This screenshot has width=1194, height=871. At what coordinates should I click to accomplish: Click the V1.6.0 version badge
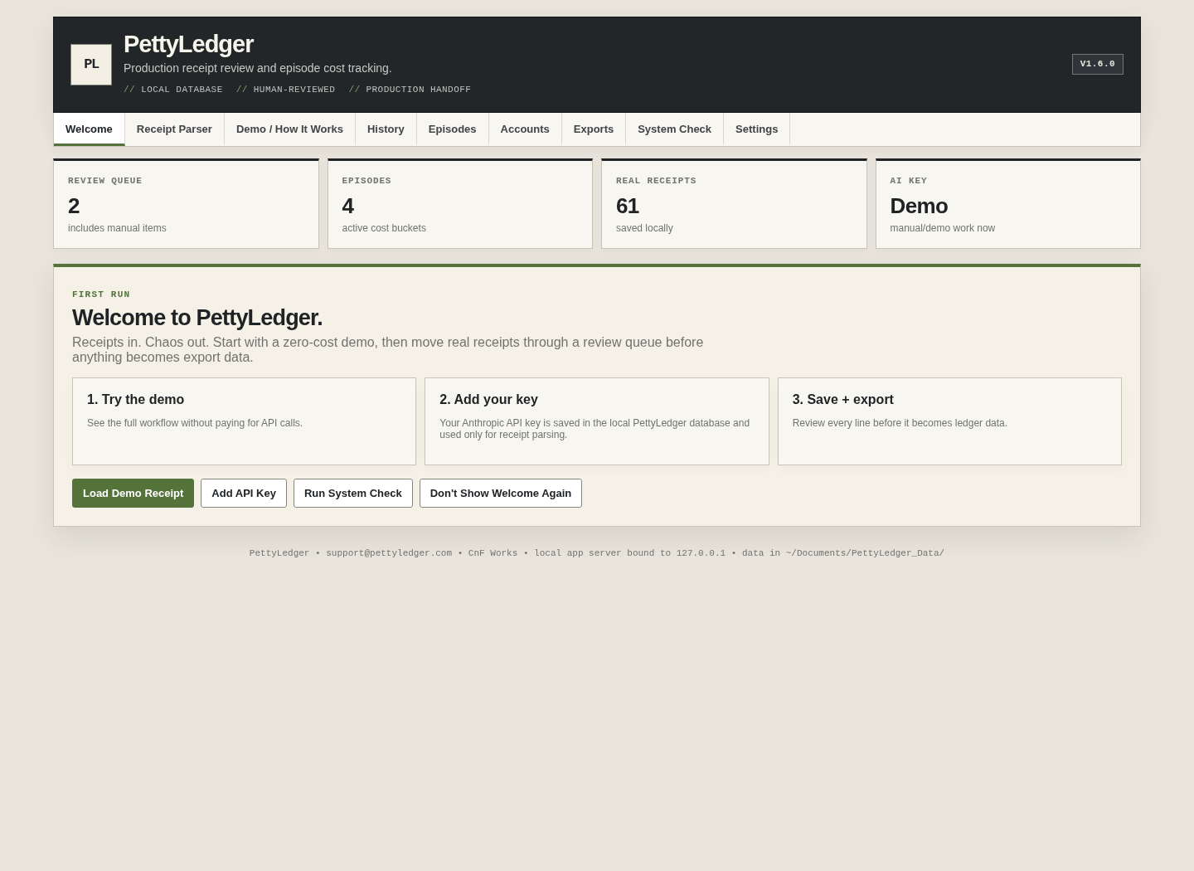pyautogui.click(x=1097, y=64)
